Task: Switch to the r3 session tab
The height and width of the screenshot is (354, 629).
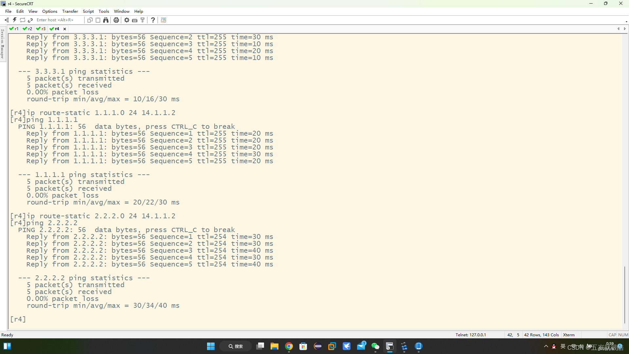Action: (41, 29)
